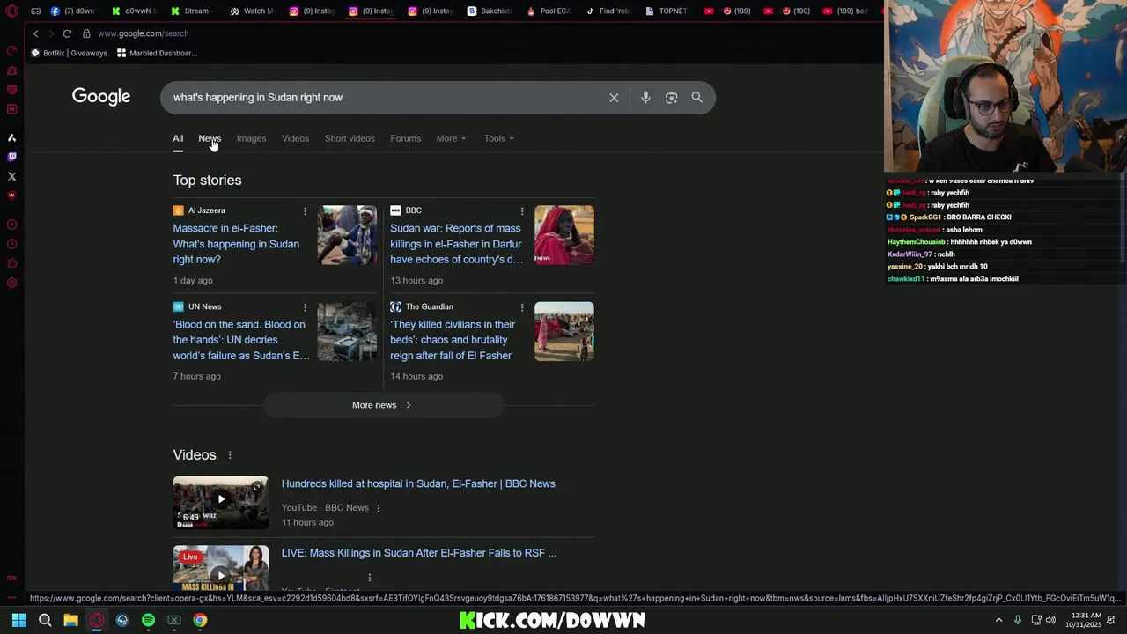
Task: Open options for the BBC News video
Action: [x=379, y=508]
